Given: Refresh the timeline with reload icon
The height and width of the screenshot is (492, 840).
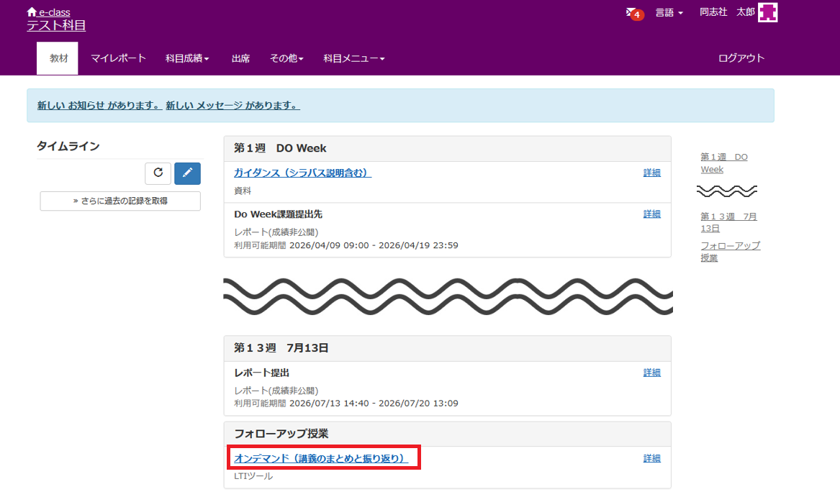Looking at the screenshot, I should (x=158, y=173).
